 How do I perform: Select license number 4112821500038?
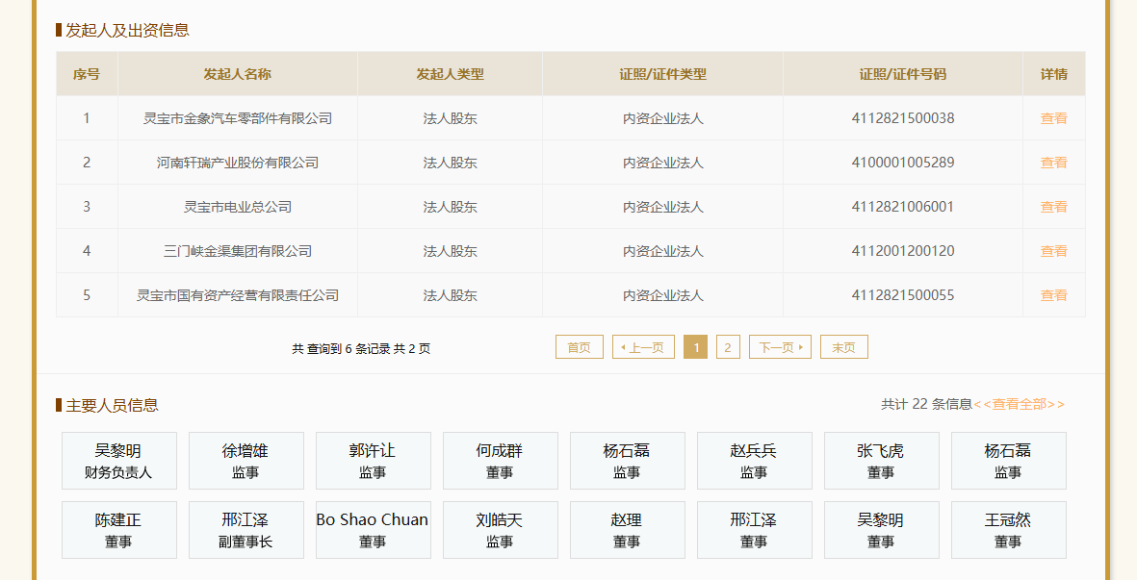(x=903, y=118)
